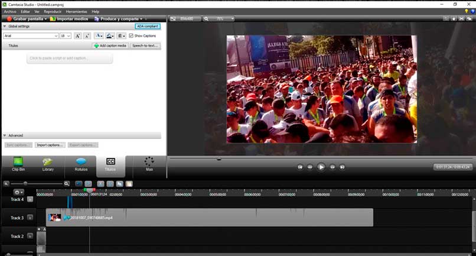
Task: Toggle the Show Captions checkbox
Action: 131,36
